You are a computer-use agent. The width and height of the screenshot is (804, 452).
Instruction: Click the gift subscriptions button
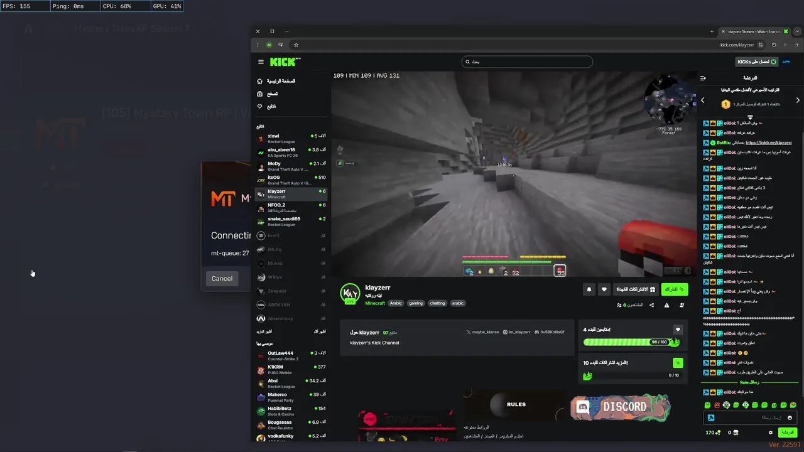[635, 289]
